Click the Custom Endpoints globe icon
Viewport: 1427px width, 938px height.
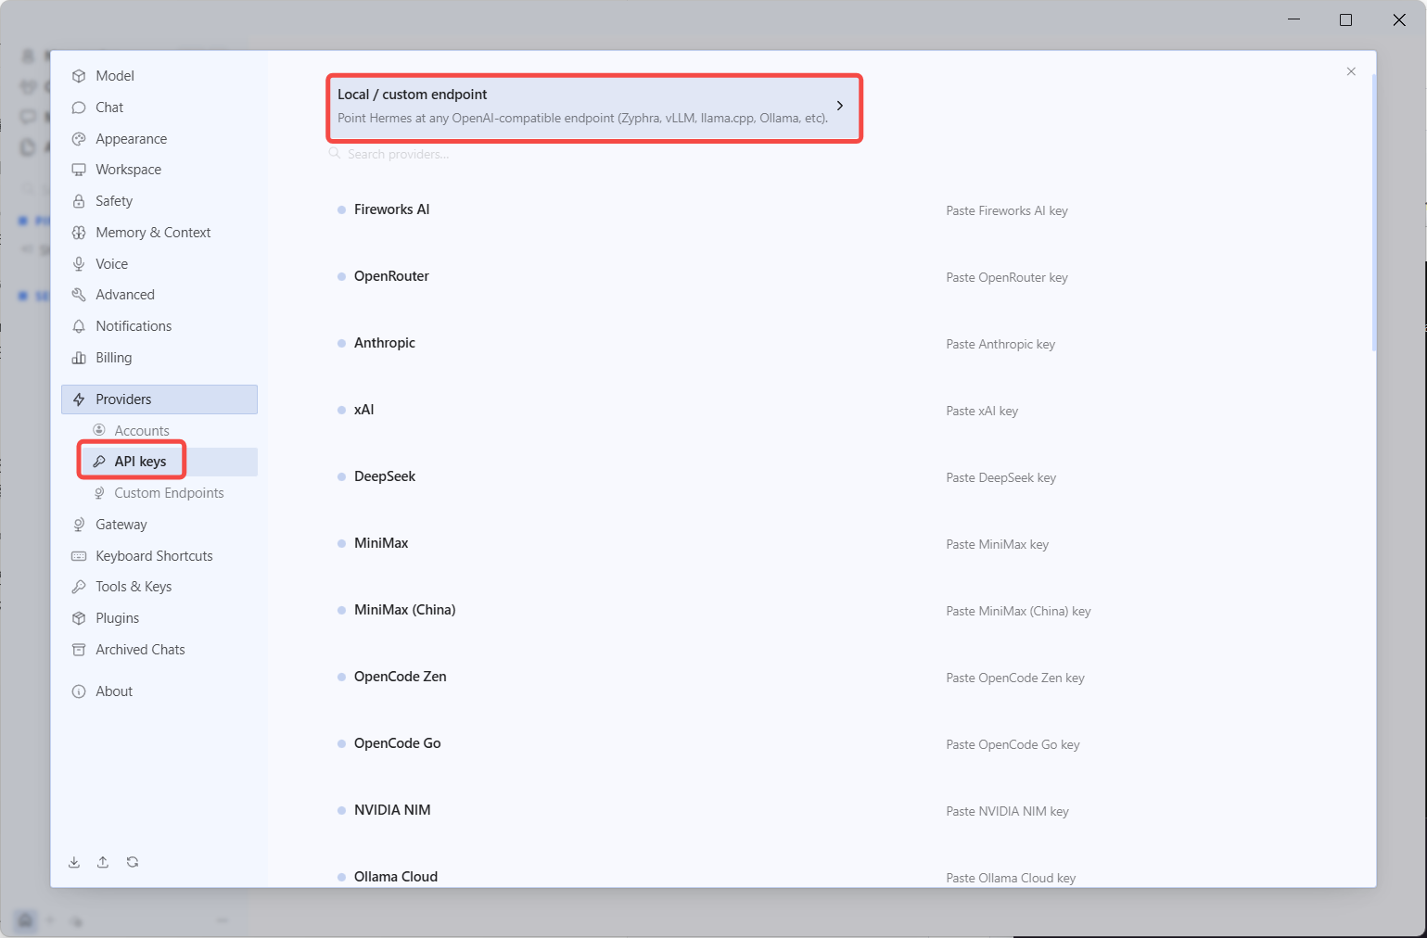(x=99, y=493)
